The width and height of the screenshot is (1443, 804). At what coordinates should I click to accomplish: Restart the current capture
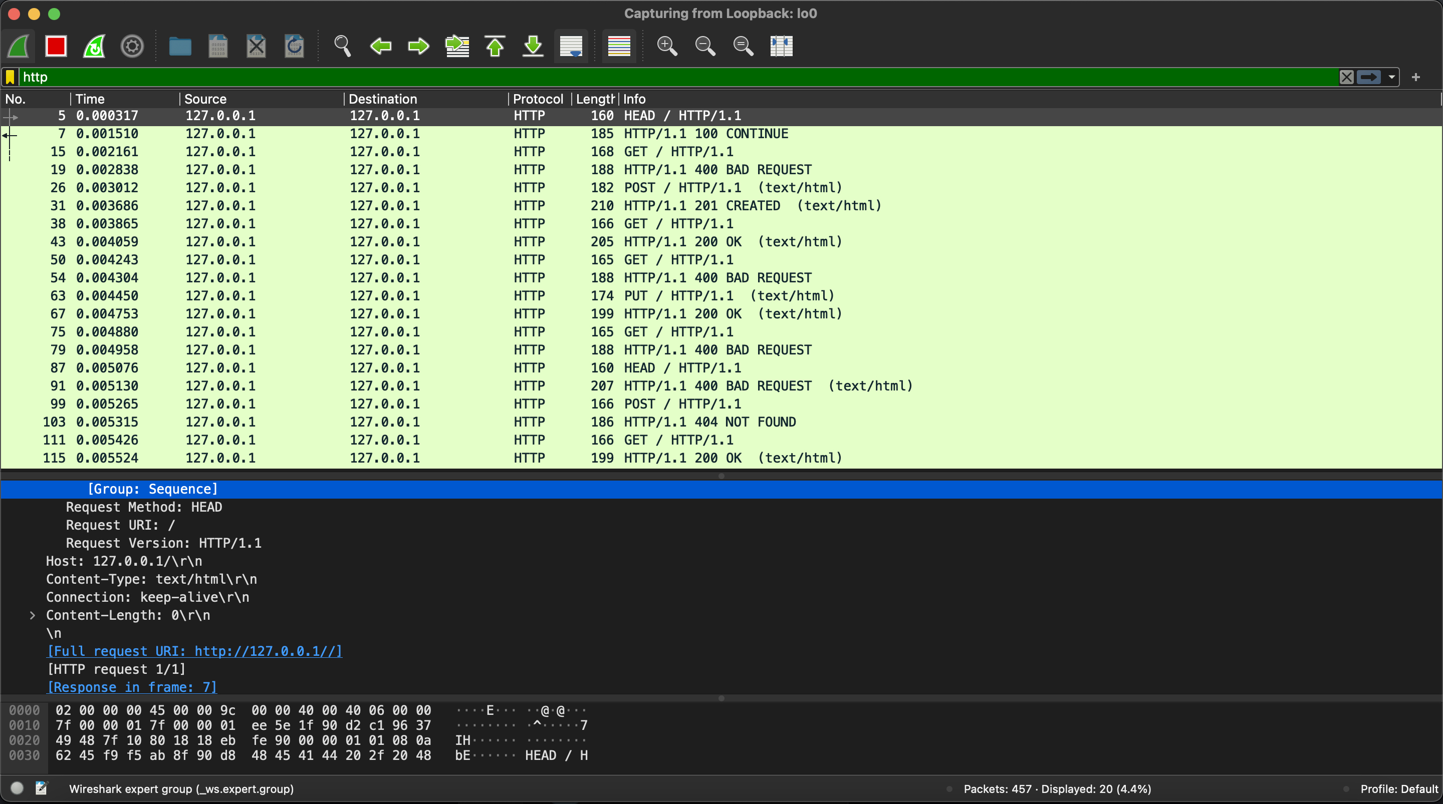point(94,46)
